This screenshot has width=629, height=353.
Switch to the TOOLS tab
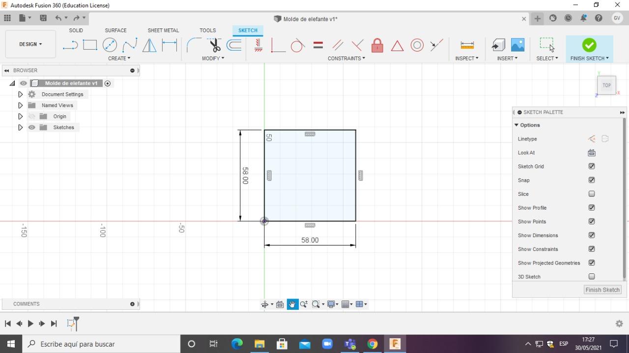(x=208, y=30)
